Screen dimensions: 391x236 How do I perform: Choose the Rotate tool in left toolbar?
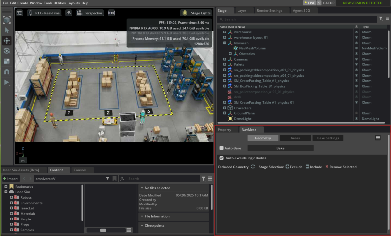click(7, 51)
